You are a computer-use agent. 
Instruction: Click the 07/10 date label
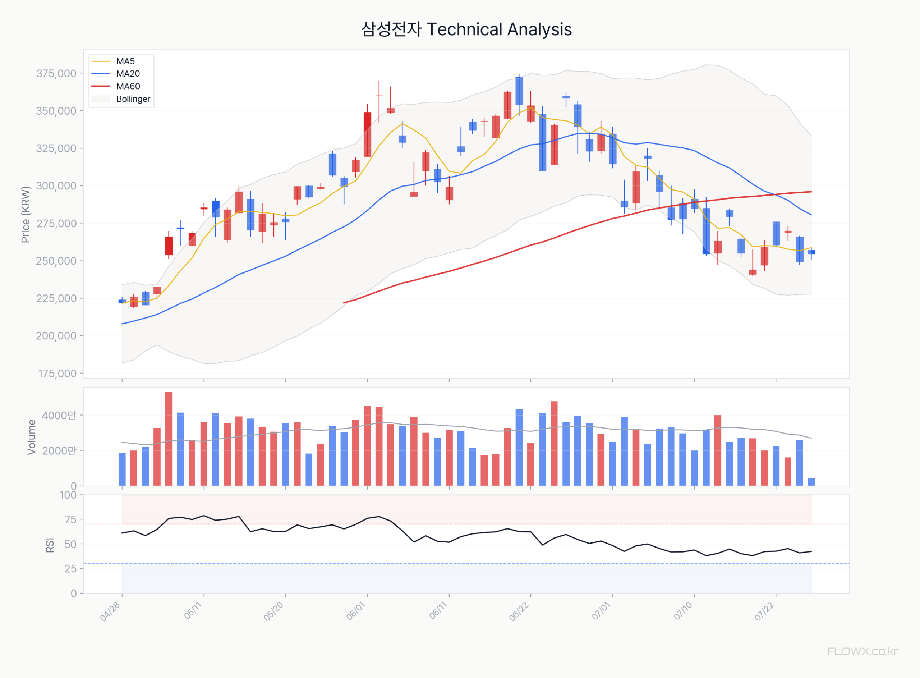[683, 611]
